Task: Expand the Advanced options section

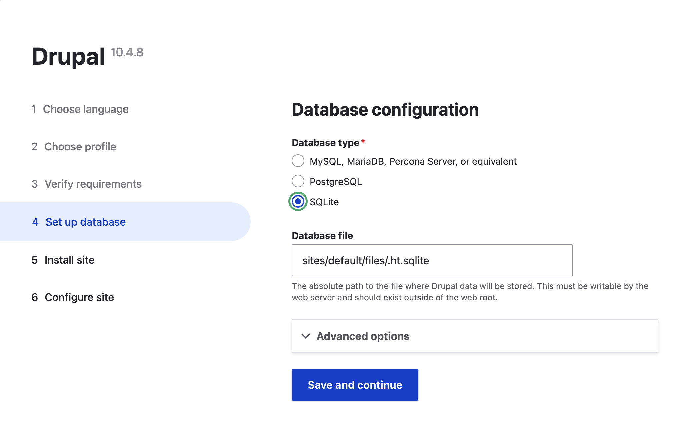Action: pos(475,336)
